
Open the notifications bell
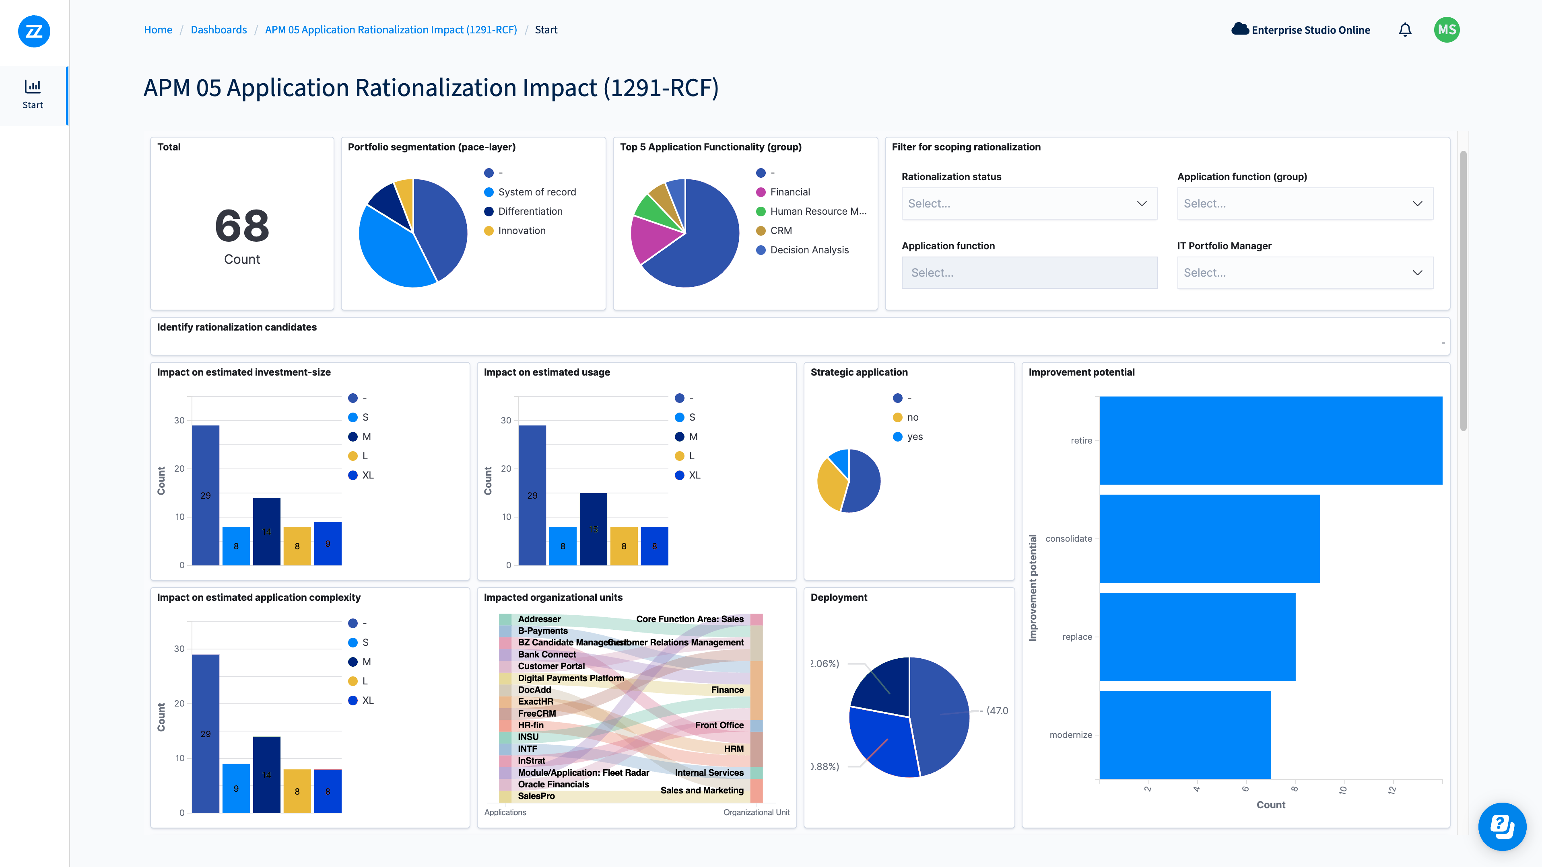[1405, 29]
